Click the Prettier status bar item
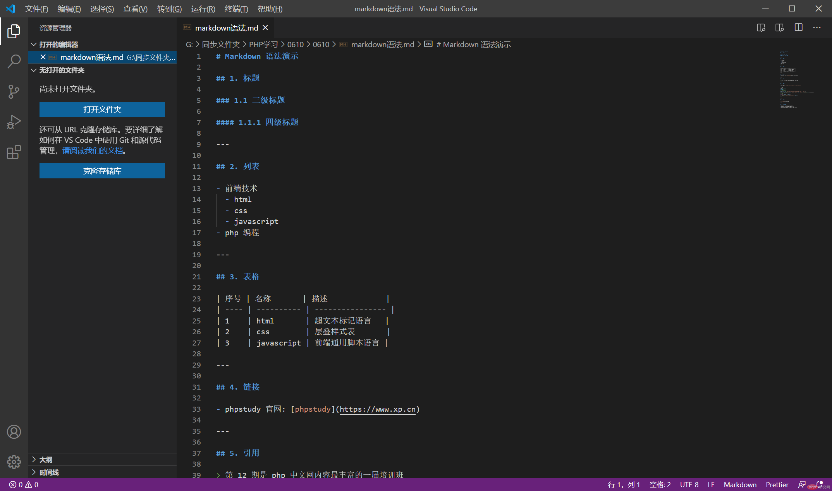 [777, 484]
